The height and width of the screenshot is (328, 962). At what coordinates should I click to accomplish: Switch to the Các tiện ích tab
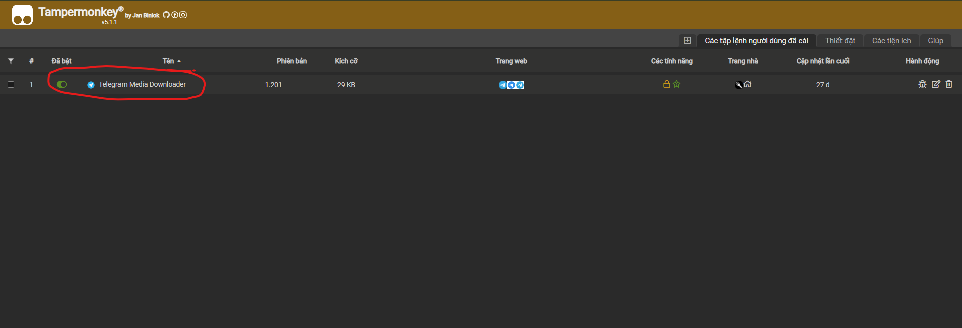(891, 41)
